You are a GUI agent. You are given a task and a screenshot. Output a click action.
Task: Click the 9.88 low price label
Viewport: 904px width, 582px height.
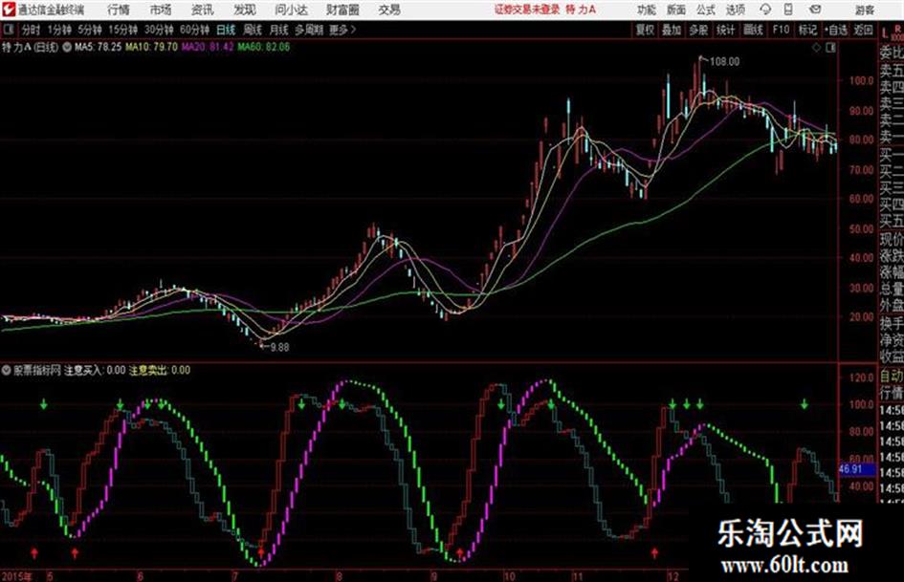[x=279, y=348]
